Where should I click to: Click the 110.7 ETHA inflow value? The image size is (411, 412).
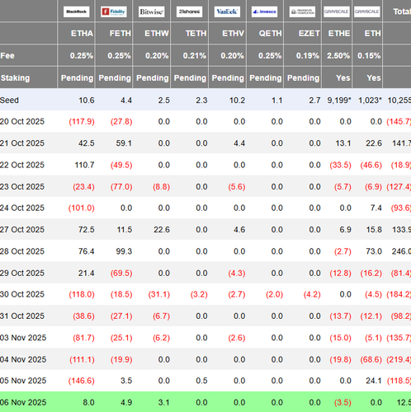84,165
